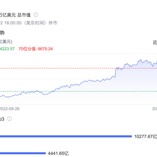The height and width of the screenshot is (157, 157).
Task: Click the blue bar for 4441.65亿
Action: click(23, 153)
